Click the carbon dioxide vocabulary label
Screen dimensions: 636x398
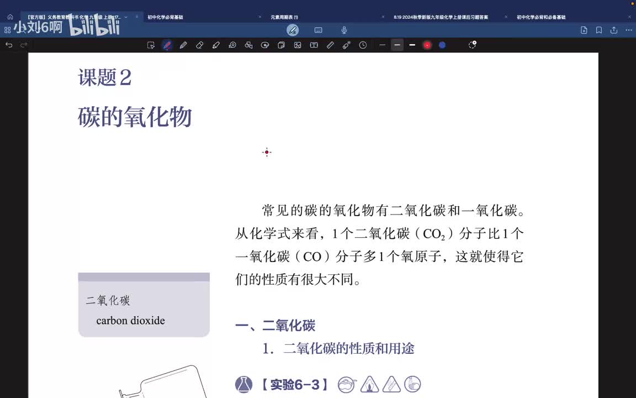coord(131,321)
